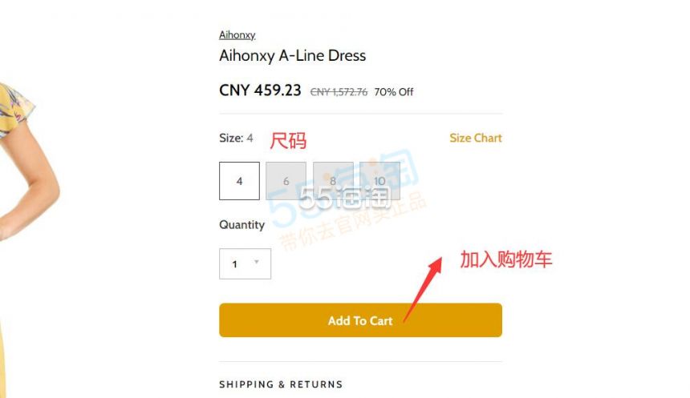
Task: Select size 4 option
Action: (239, 181)
